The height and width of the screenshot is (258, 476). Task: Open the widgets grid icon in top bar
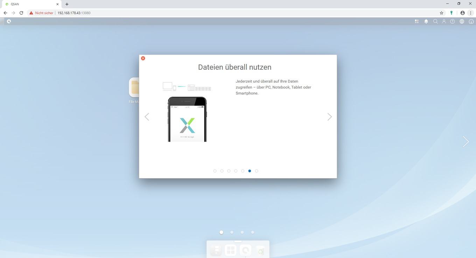417,21
